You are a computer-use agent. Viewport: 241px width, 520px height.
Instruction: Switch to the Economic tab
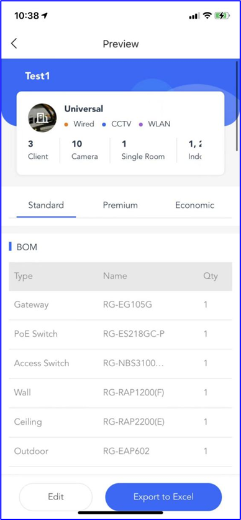(194, 205)
